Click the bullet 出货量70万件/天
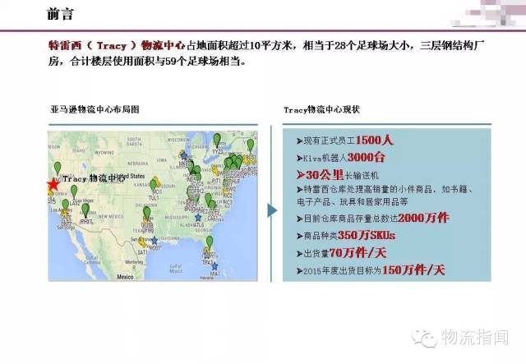The width and height of the screenshot is (526, 364). tap(342, 252)
